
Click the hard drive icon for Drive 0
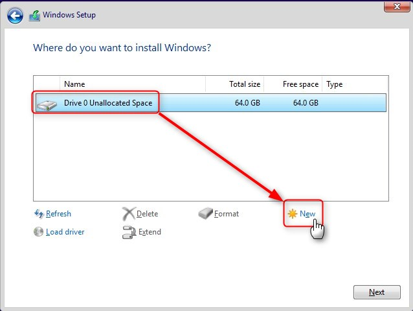47,104
